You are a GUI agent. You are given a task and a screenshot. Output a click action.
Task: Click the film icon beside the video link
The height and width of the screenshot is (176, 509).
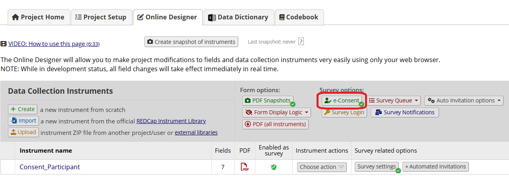point(4,44)
